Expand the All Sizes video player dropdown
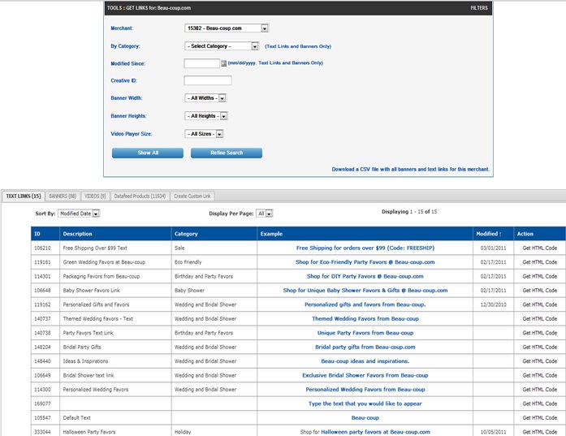The image size is (566, 436). point(204,134)
